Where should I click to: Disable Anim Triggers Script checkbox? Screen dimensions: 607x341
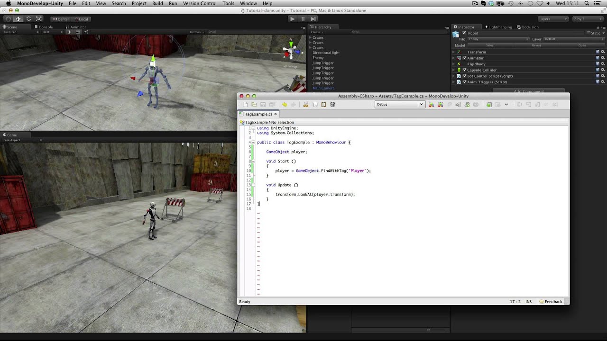coord(464,82)
